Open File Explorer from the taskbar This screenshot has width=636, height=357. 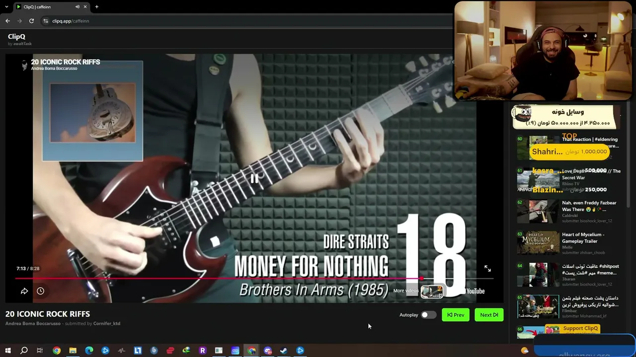point(73,351)
